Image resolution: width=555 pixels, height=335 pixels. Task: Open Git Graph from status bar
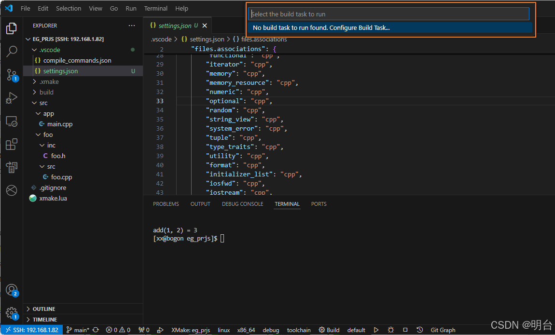tap(443, 330)
